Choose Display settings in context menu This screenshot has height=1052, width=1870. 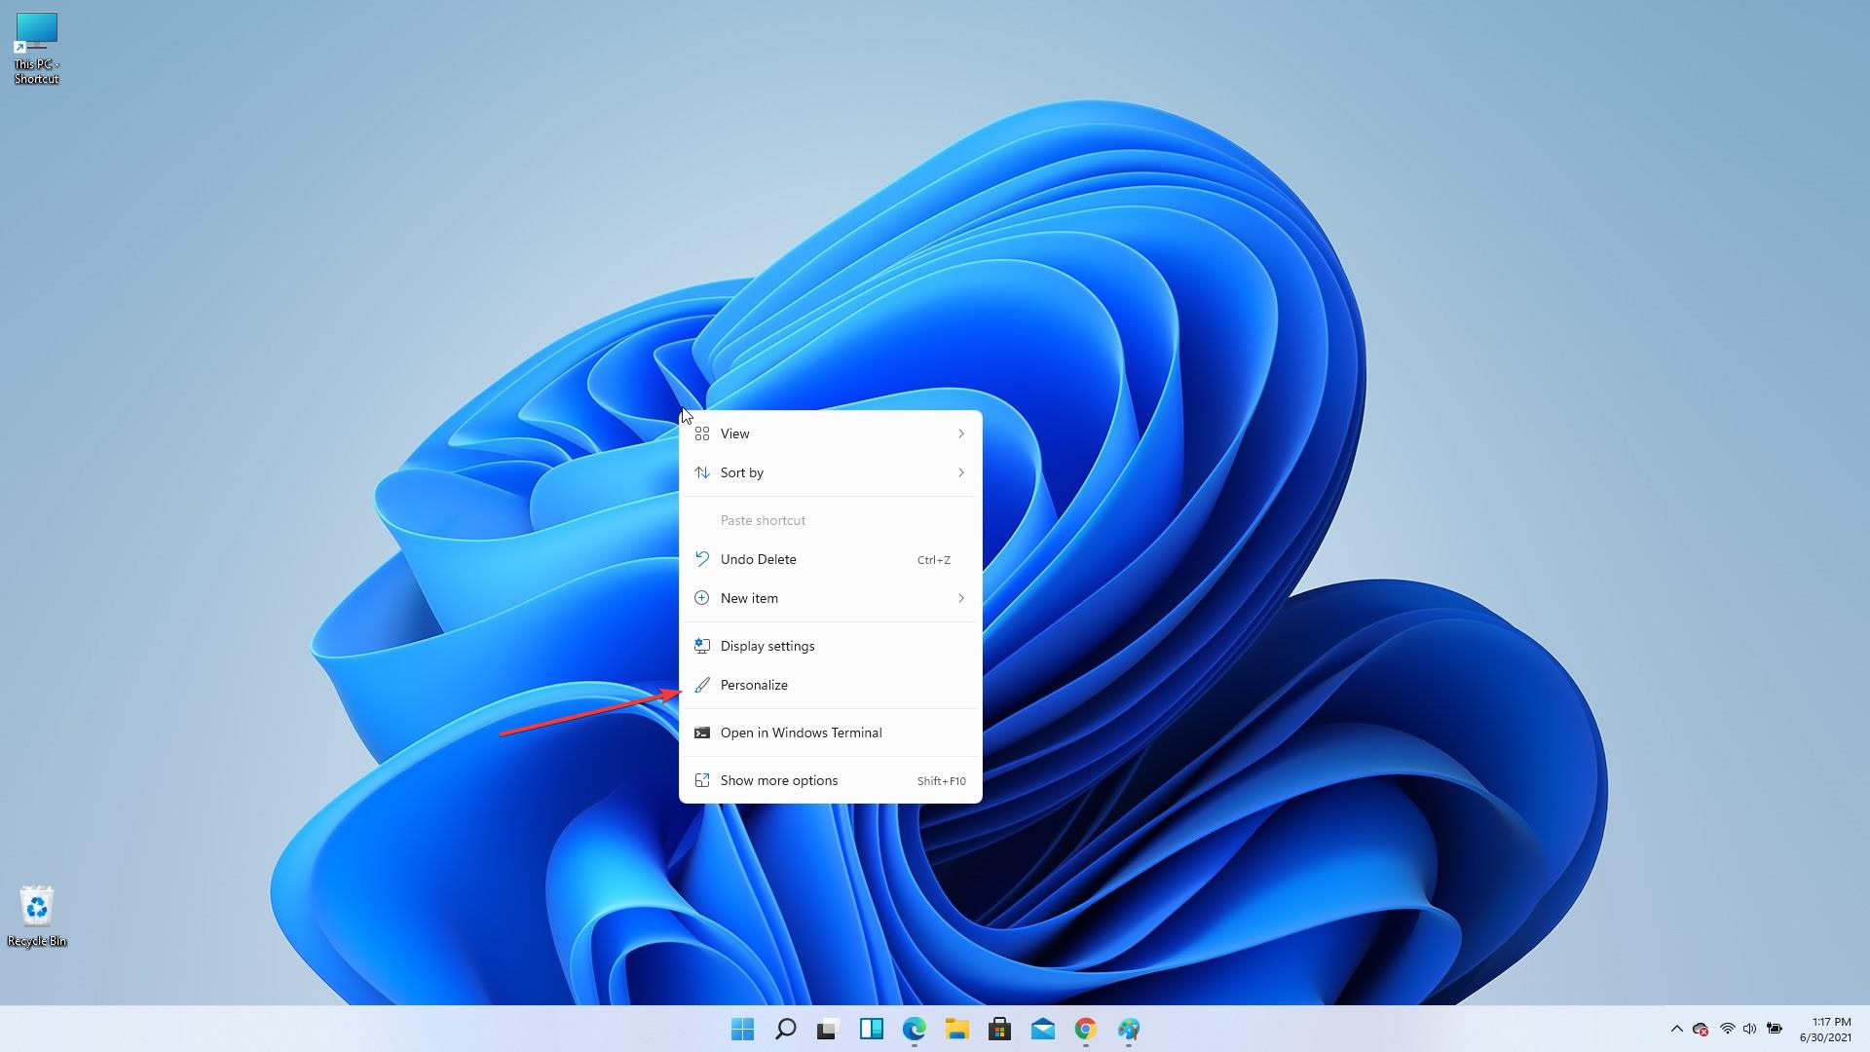pos(830,646)
